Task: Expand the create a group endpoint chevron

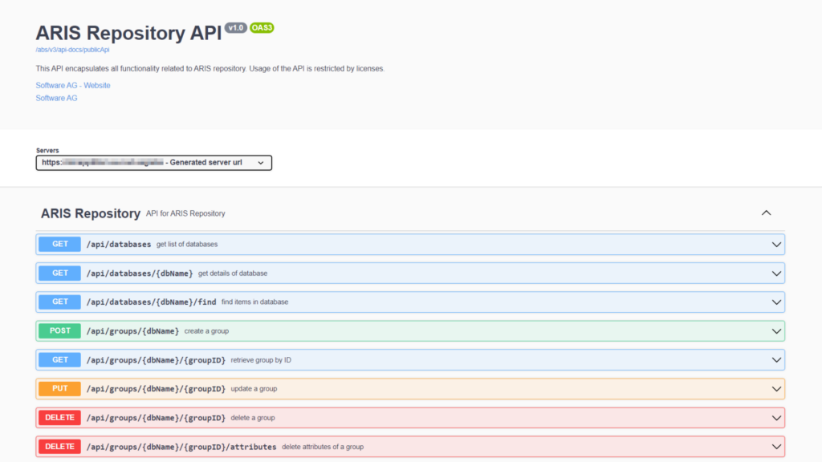Action: pyautogui.click(x=775, y=331)
